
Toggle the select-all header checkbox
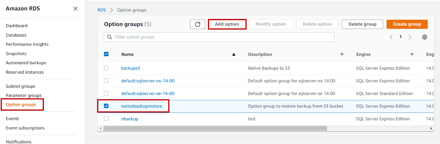[x=106, y=54]
